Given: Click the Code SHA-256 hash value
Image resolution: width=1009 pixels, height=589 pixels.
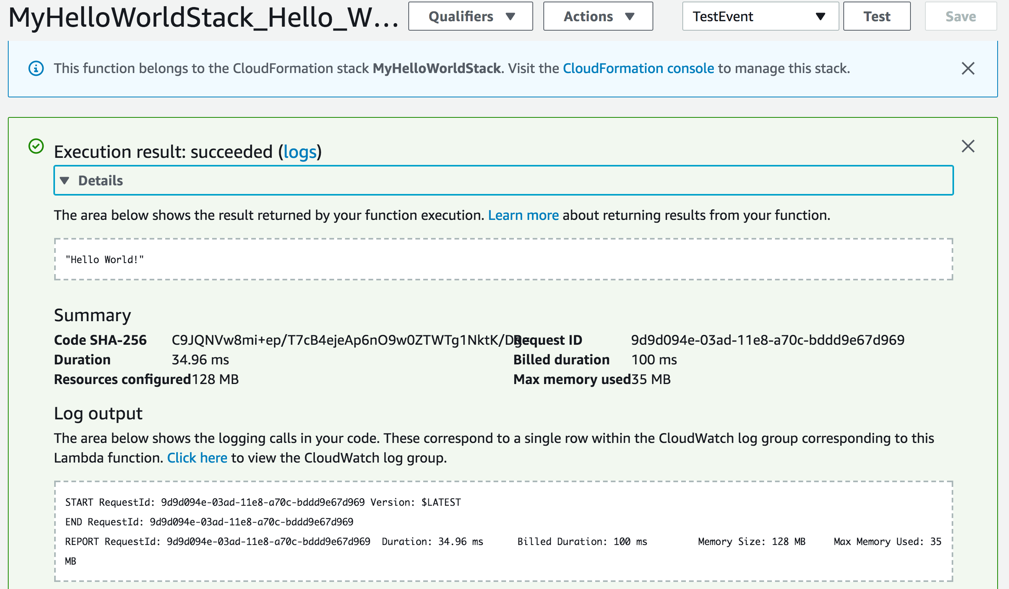Looking at the screenshot, I should [340, 340].
